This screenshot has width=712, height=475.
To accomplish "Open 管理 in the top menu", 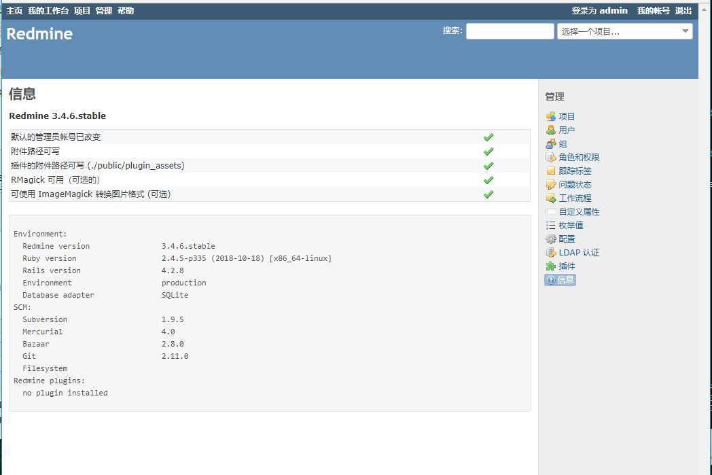I will [x=104, y=10].
